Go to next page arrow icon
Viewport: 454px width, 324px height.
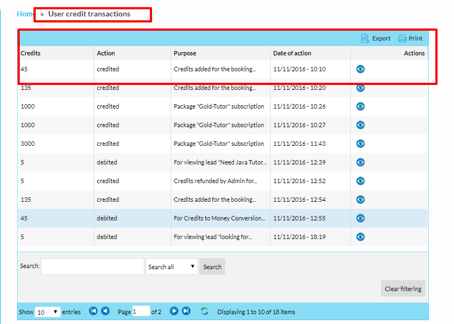point(174,311)
